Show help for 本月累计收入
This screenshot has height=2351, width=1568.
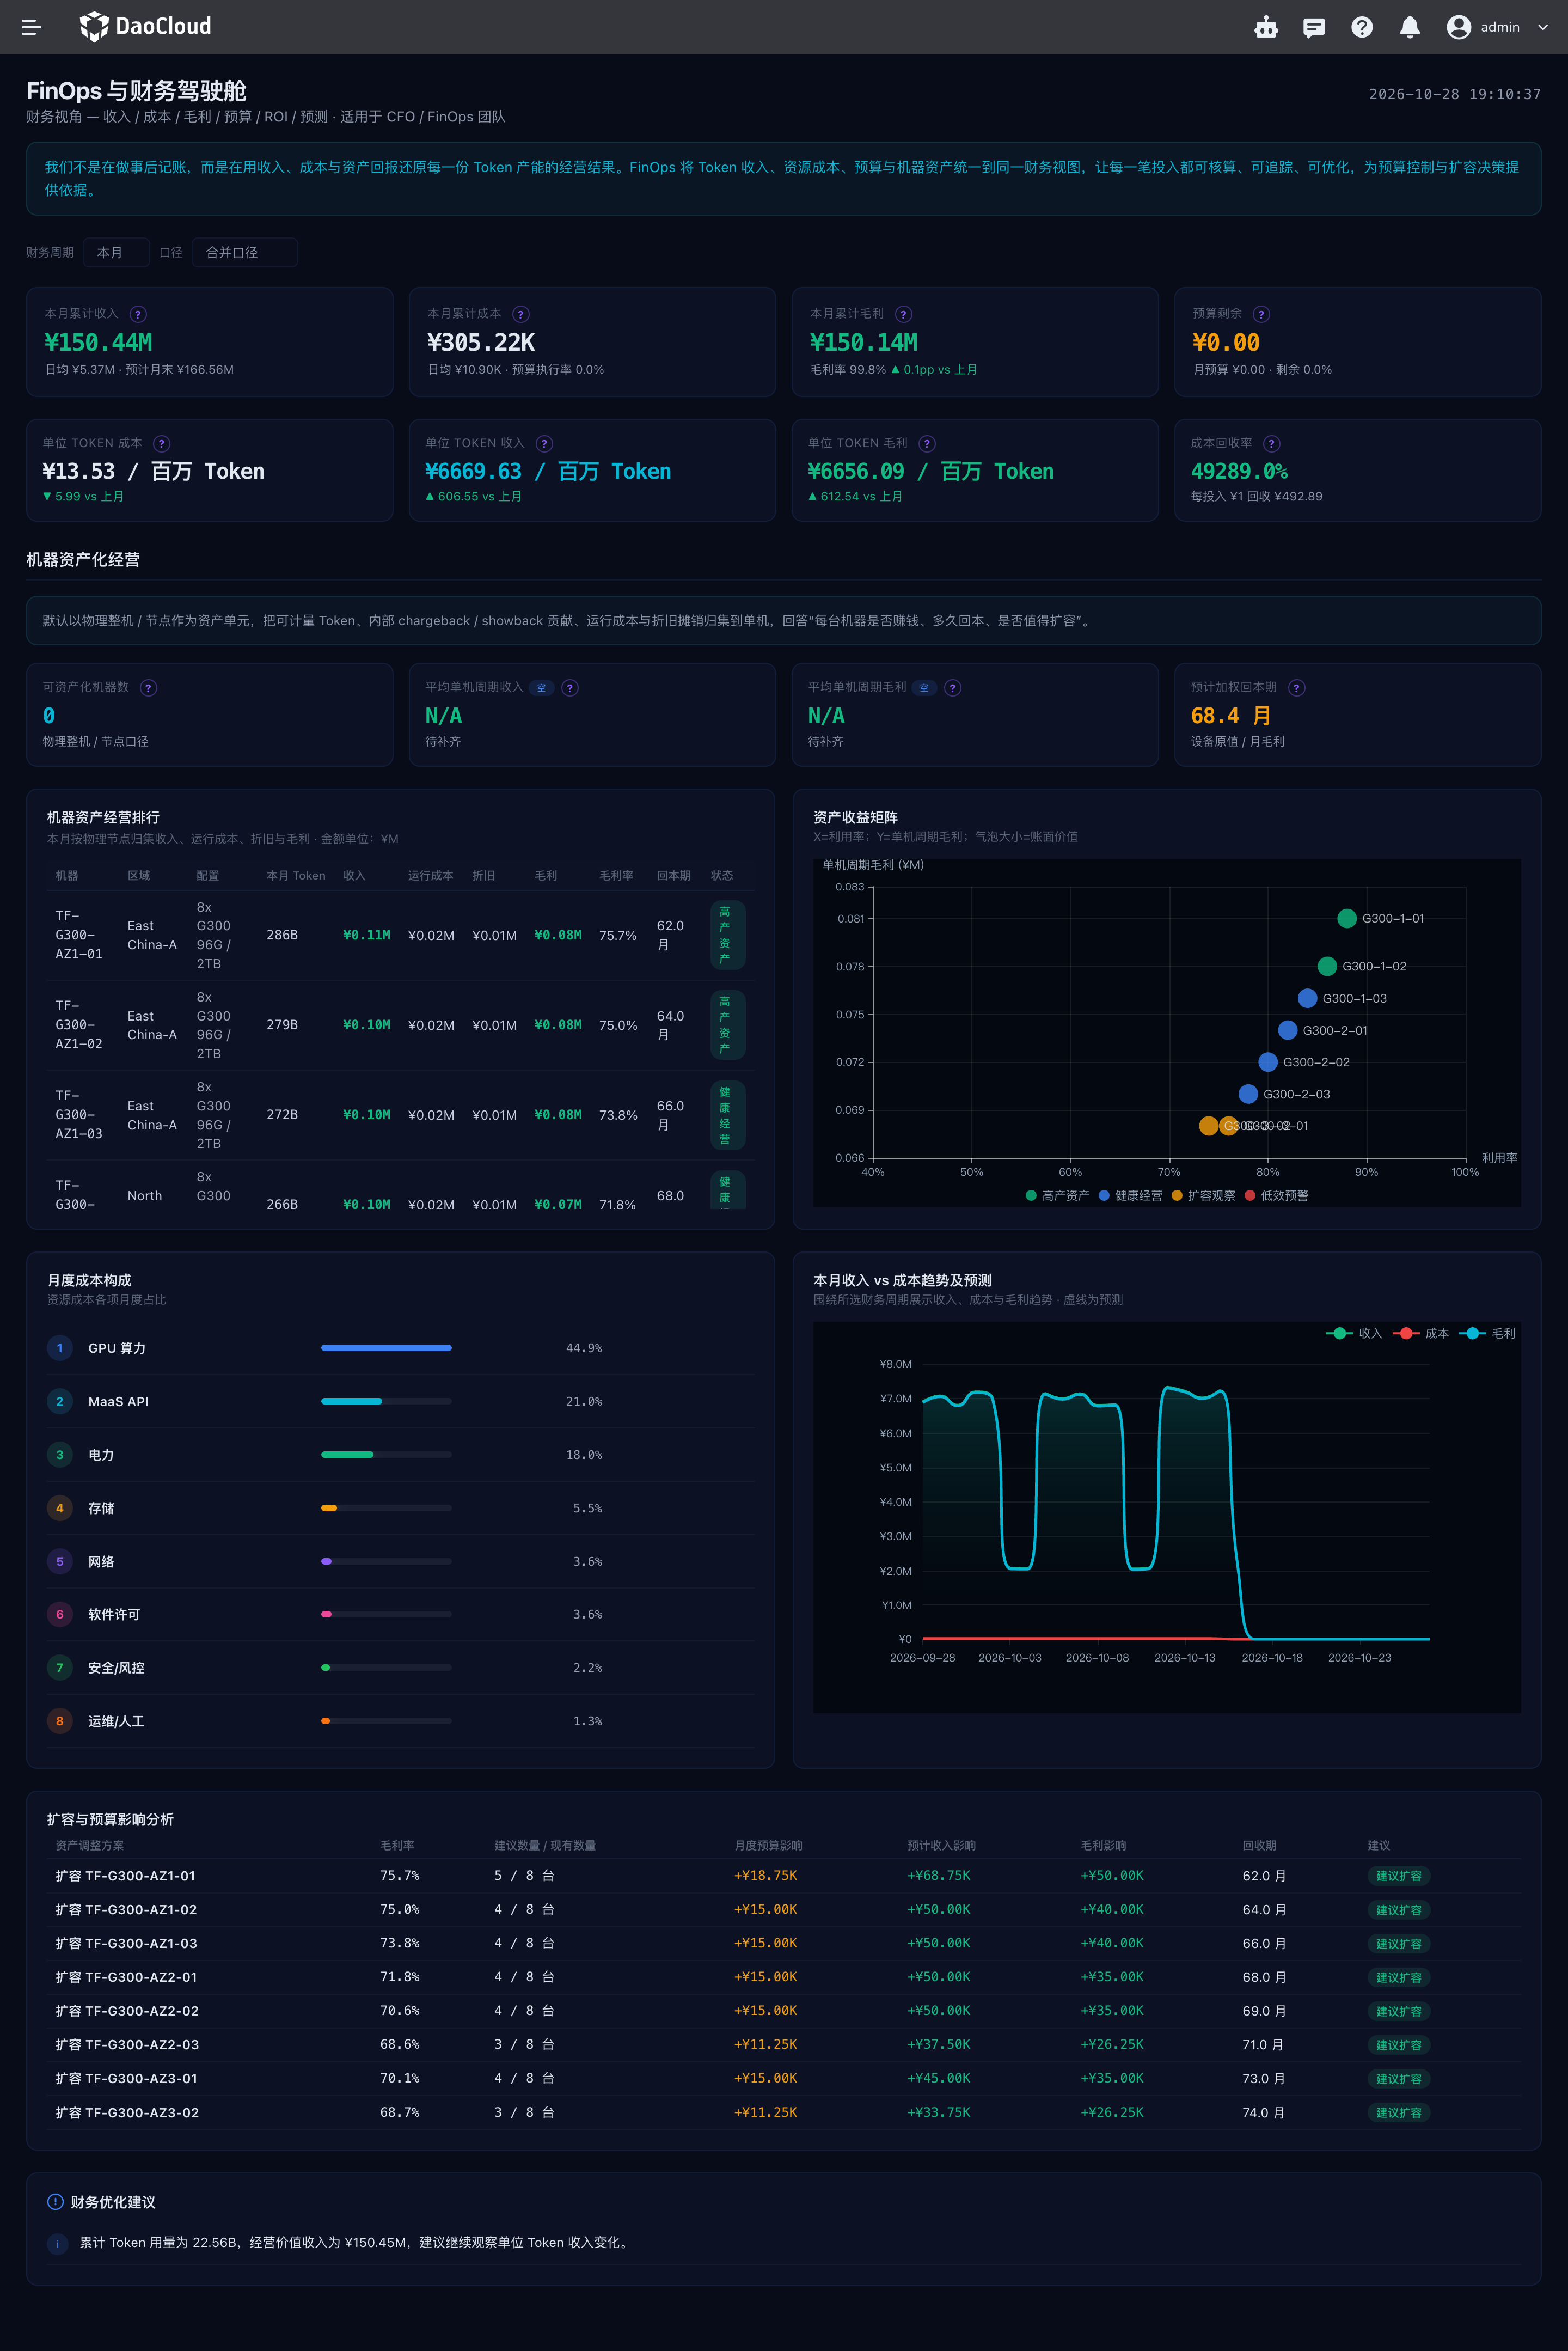[x=139, y=314]
